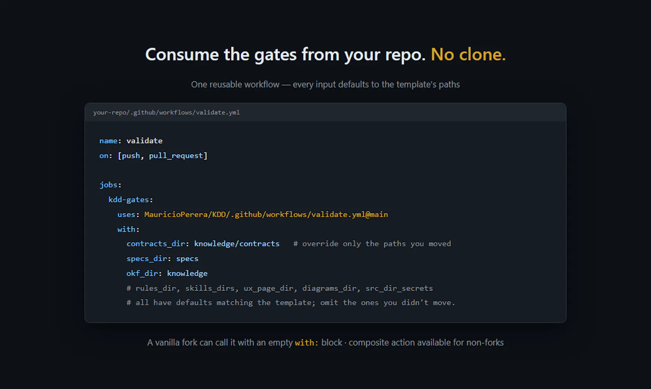Viewport: 651px width, 389px height.
Task: Click the 'okf_dir: knowledge' line
Action: point(167,274)
